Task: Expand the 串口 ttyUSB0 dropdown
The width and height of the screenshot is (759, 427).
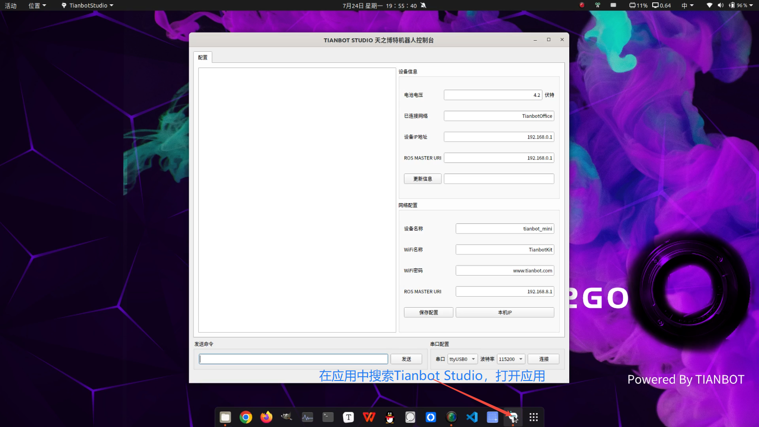Action: (x=462, y=359)
